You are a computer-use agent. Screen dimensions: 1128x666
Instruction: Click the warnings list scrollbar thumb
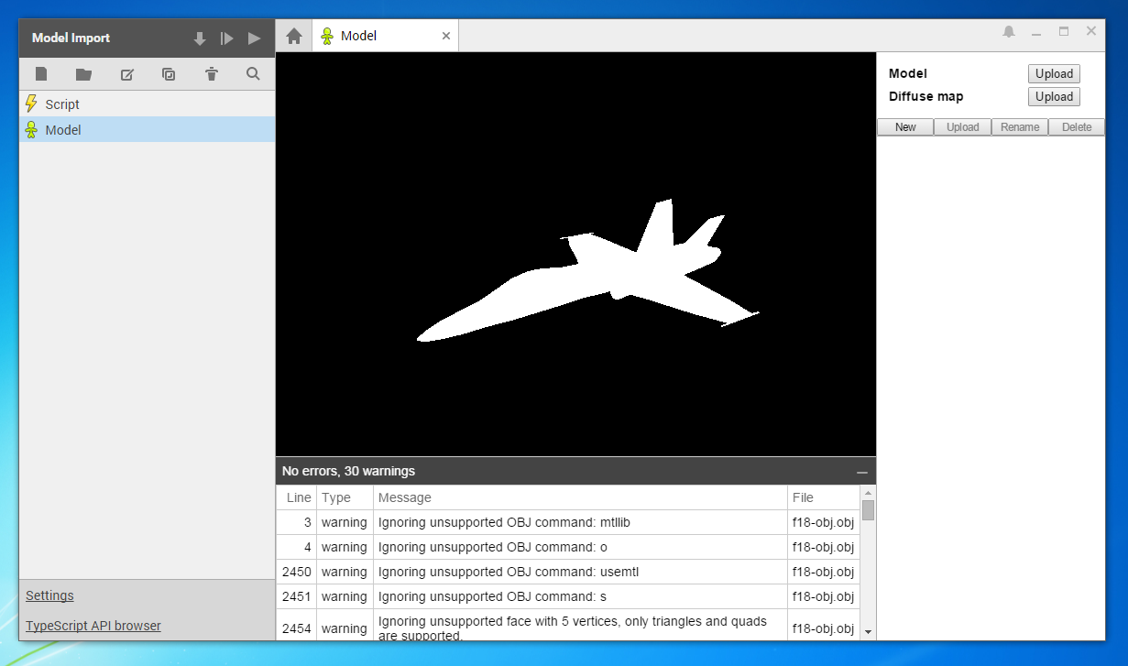point(868,510)
